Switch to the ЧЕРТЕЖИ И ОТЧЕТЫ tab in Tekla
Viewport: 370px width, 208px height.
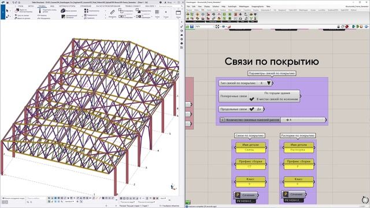pyautogui.click(x=67, y=6)
